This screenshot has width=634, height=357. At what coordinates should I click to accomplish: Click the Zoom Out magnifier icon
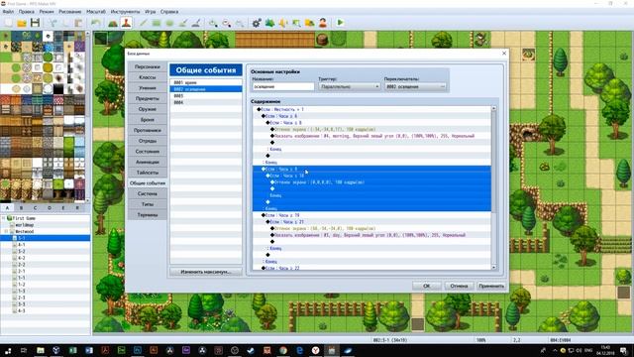[227, 23]
